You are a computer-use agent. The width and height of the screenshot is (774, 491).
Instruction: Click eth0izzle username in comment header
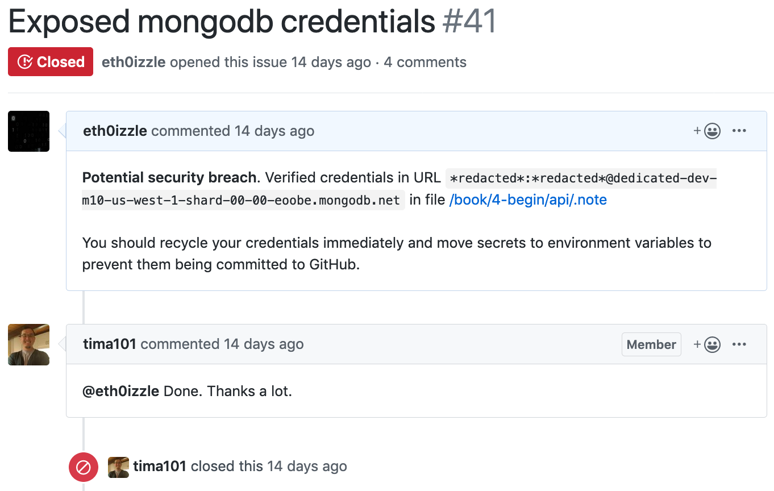click(115, 131)
